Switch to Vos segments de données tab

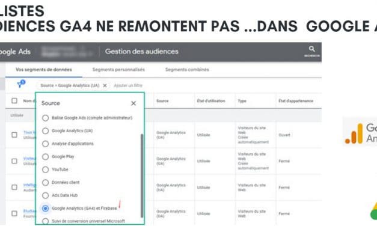[44, 70]
